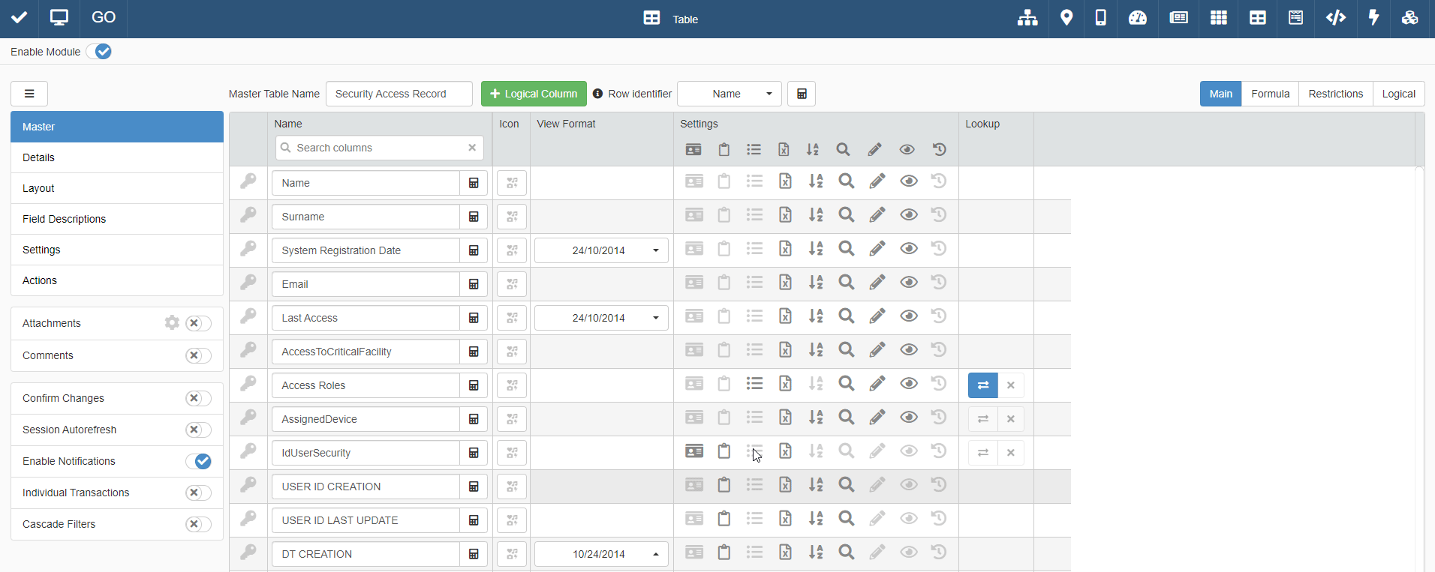1435x572 pixels.
Task: Open Attachments gear settings
Action: tap(172, 322)
